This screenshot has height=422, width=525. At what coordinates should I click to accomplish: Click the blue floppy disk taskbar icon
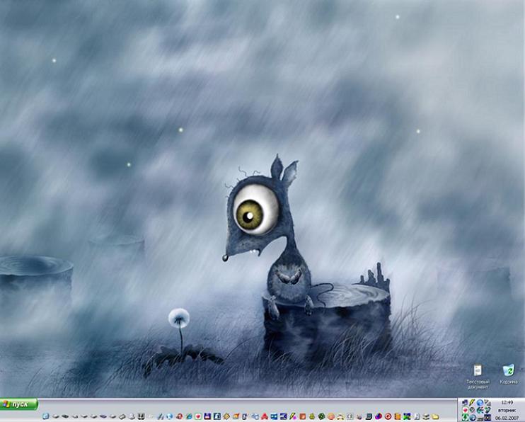coord(207,416)
